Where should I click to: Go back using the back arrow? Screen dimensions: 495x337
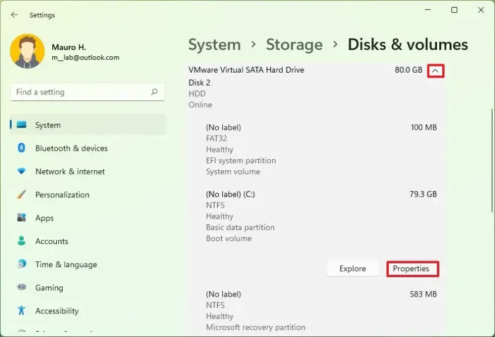(14, 15)
